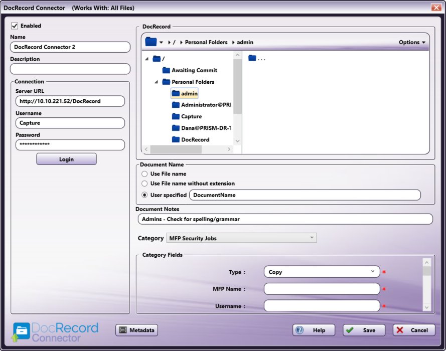Close the DocRecord Connector window
446x351 pixels.
pos(436,8)
